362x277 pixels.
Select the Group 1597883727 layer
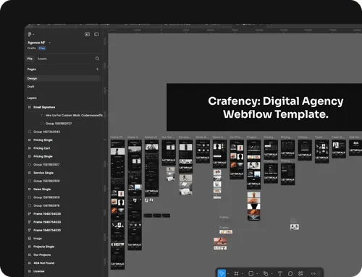[59, 124]
